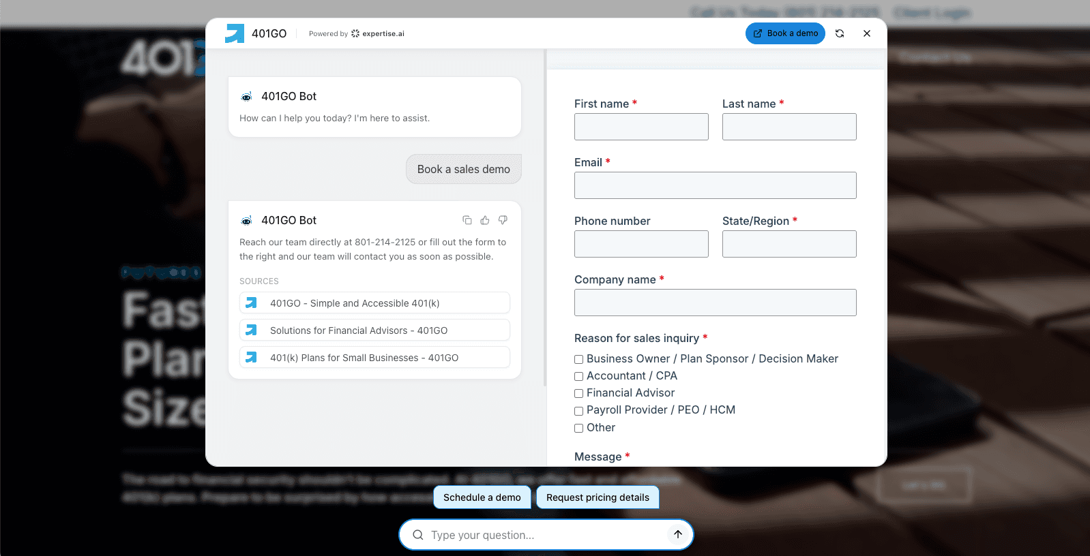Click the 401GO logo in header

pyautogui.click(x=235, y=33)
